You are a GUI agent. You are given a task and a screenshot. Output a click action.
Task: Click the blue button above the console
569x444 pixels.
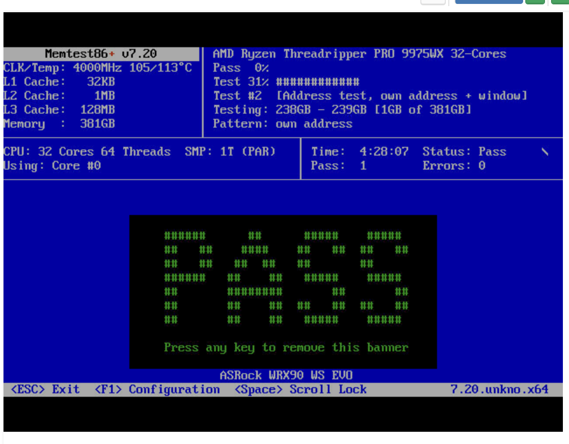489,2
